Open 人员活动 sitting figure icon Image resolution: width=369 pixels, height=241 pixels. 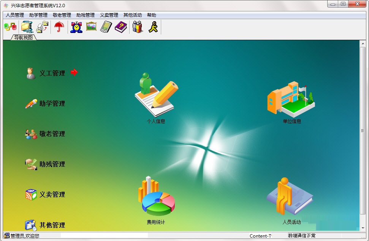click(290, 196)
